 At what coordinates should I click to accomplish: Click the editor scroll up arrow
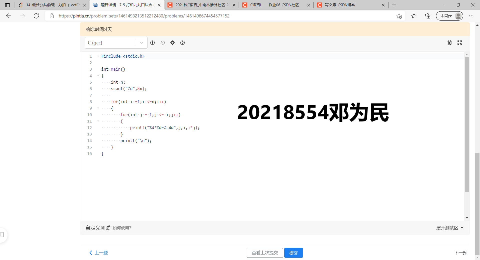pyautogui.click(x=467, y=54)
